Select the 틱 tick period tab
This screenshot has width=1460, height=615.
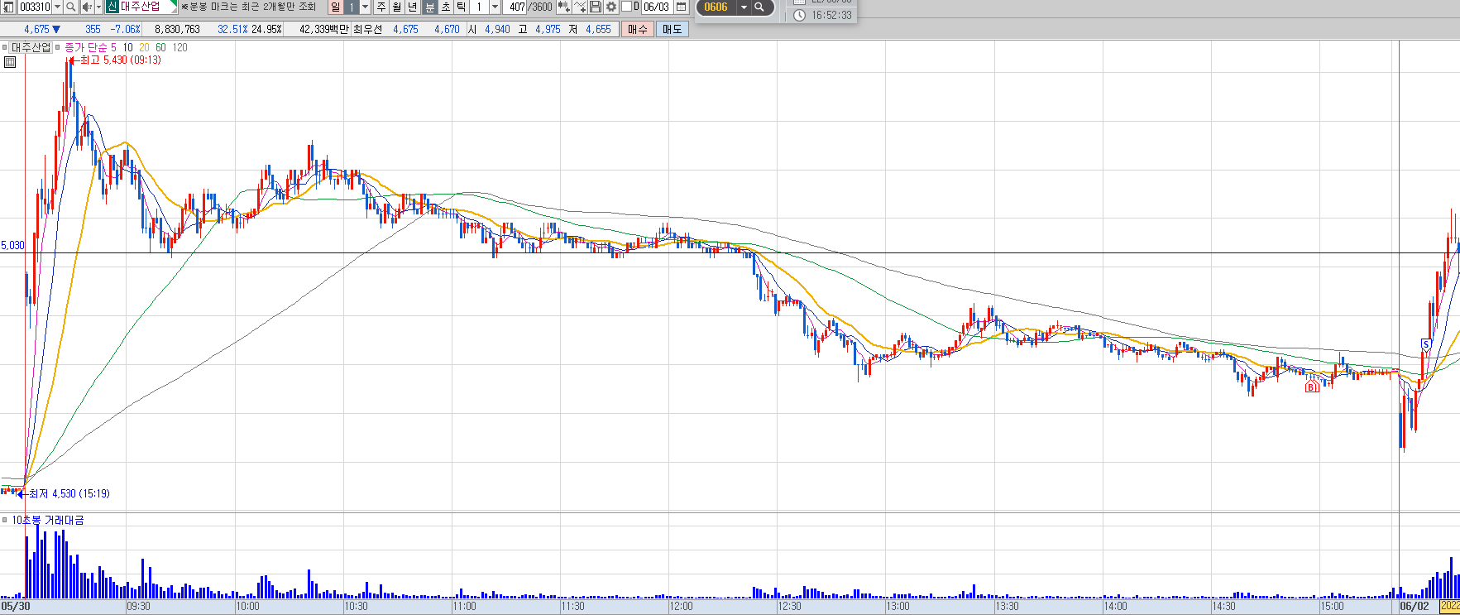461,7
